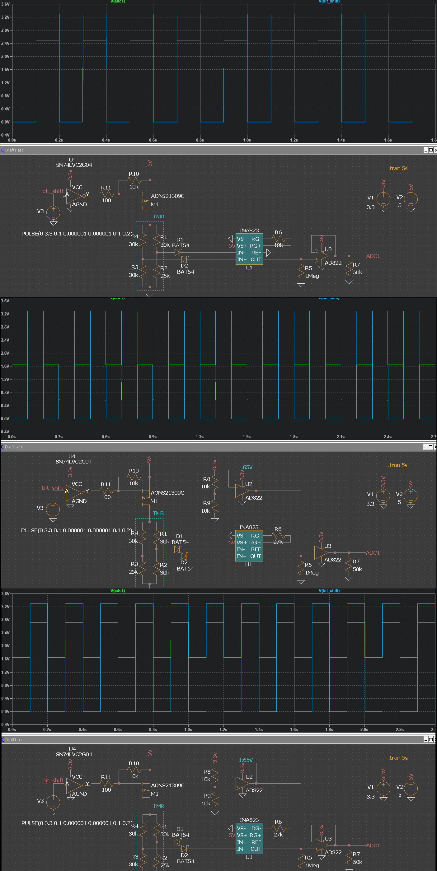The image size is (437, 871).
Task: Click the U2 AD822 op-amp in bottom schematic
Action: click(x=242, y=783)
